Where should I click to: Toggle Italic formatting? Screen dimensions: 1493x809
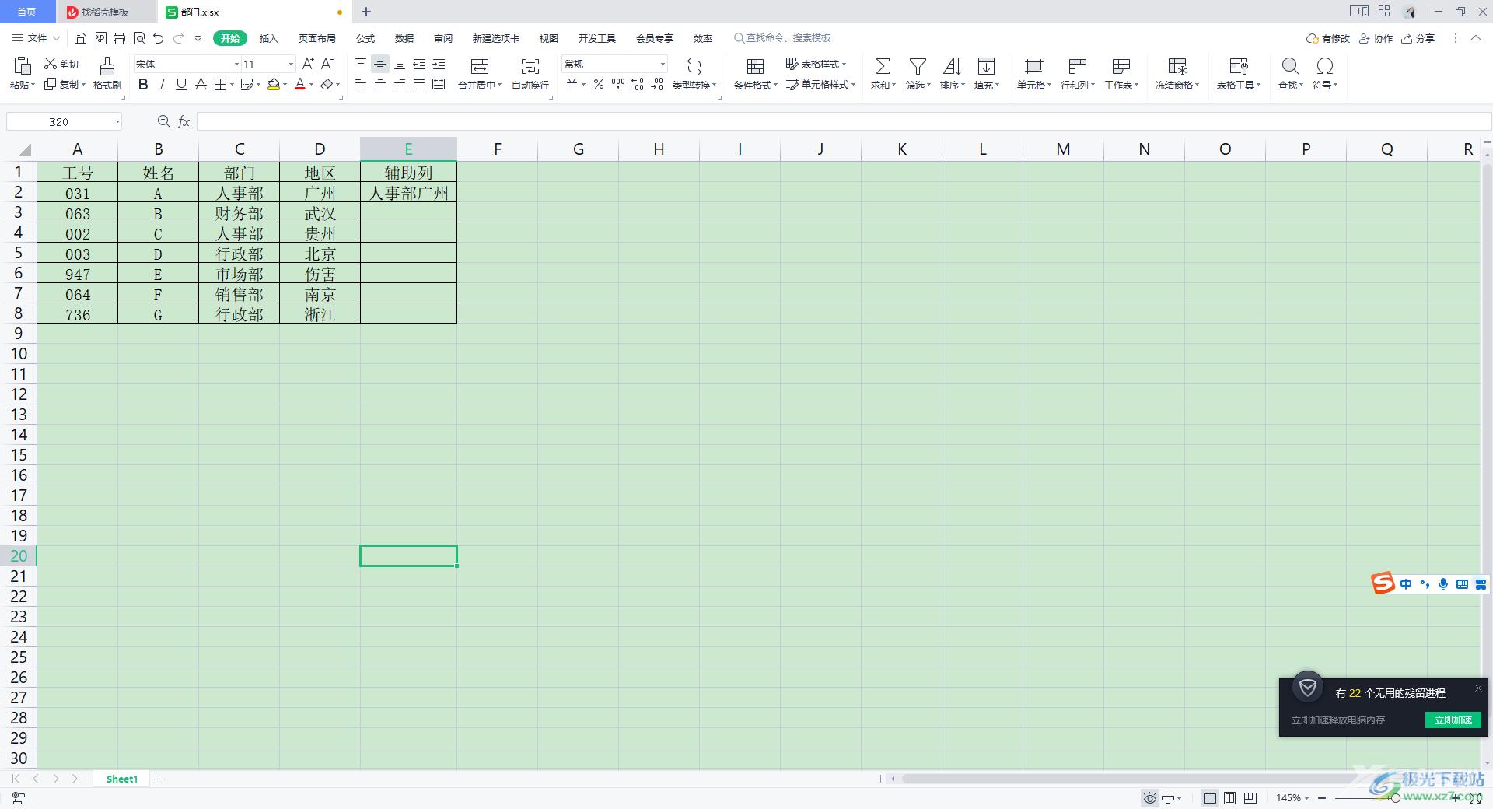tap(163, 84)
